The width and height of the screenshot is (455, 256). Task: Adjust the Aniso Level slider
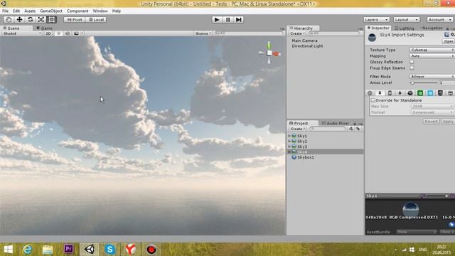[424, 83]
